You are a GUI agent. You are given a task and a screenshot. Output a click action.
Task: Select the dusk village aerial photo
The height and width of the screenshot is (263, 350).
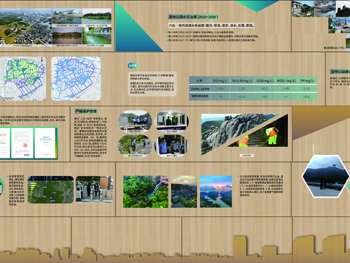tap(184, 191)
